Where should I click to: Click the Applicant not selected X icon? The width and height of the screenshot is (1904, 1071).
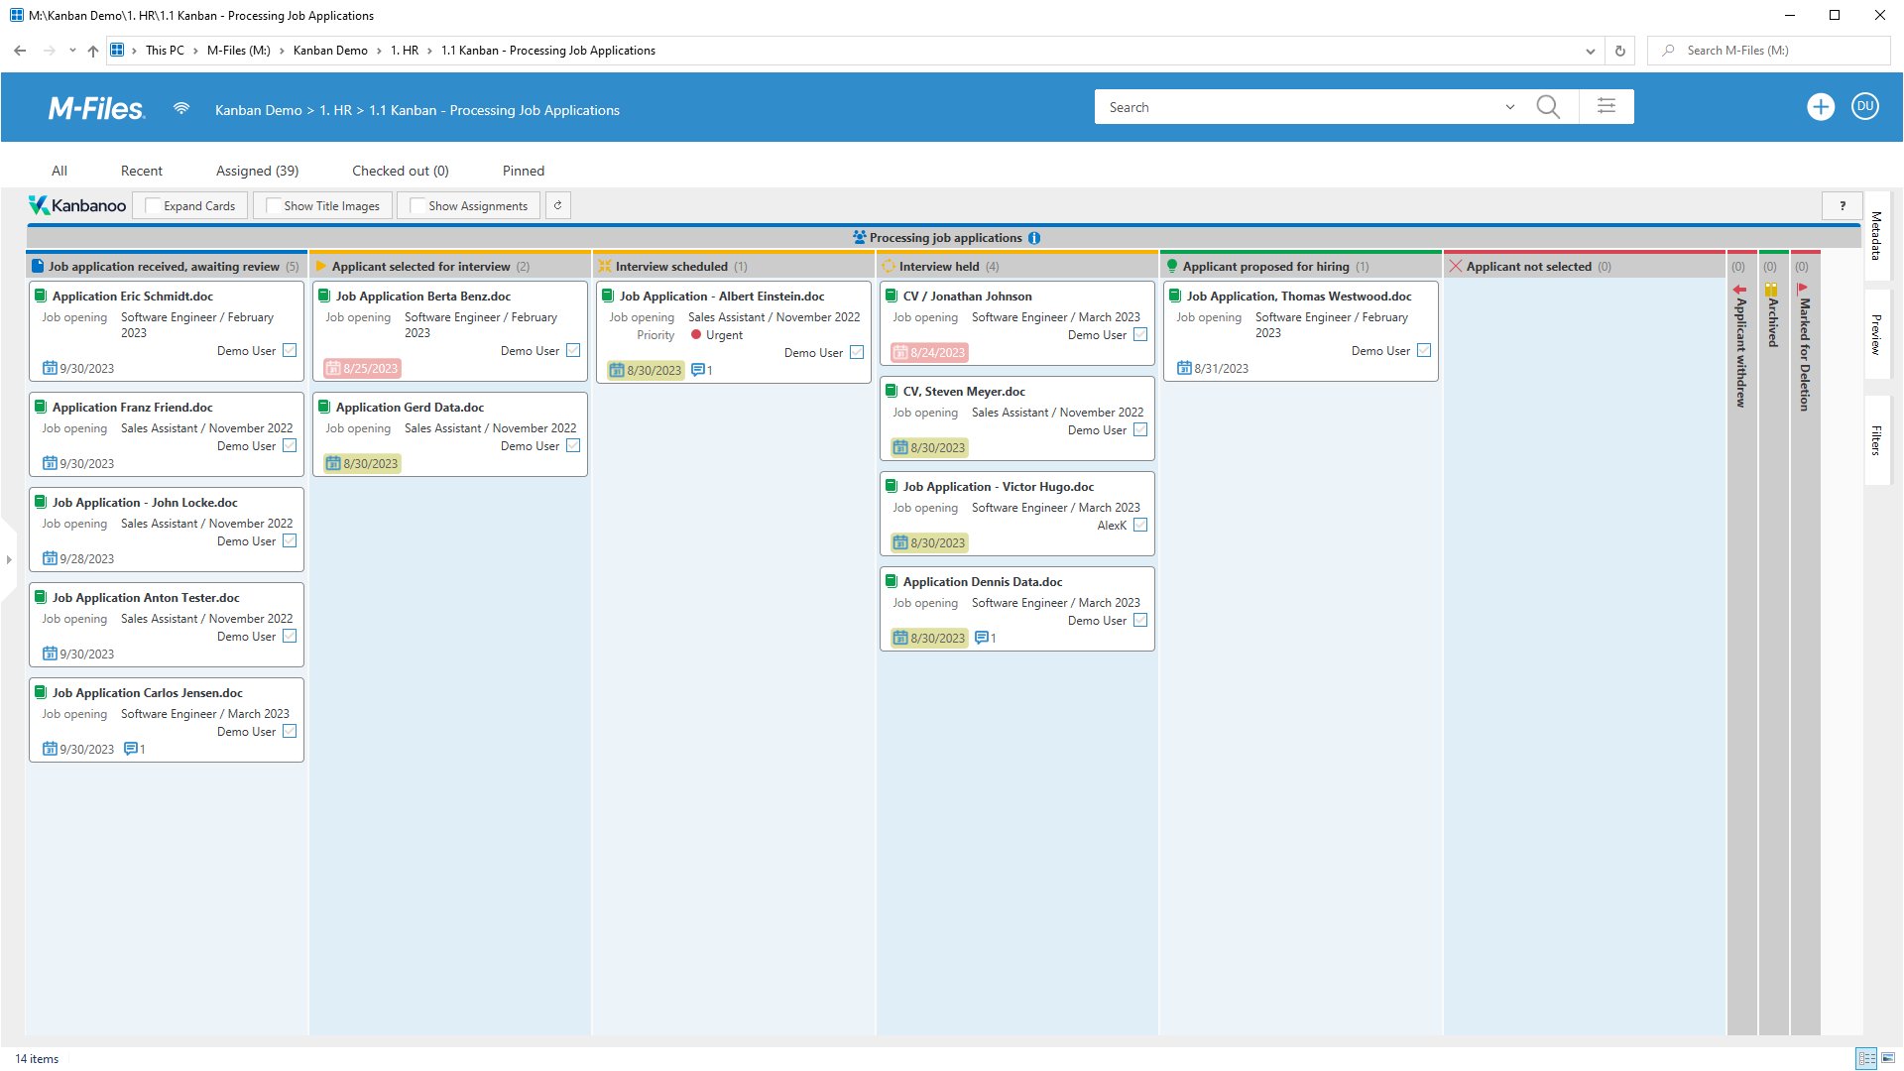point(1455,266)
